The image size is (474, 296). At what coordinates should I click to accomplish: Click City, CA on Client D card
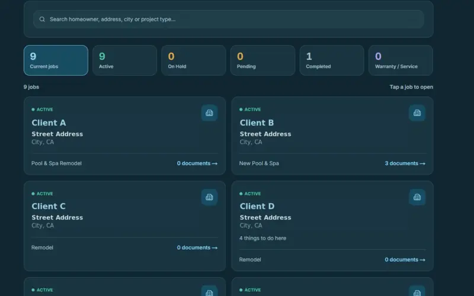coord(251,226)
